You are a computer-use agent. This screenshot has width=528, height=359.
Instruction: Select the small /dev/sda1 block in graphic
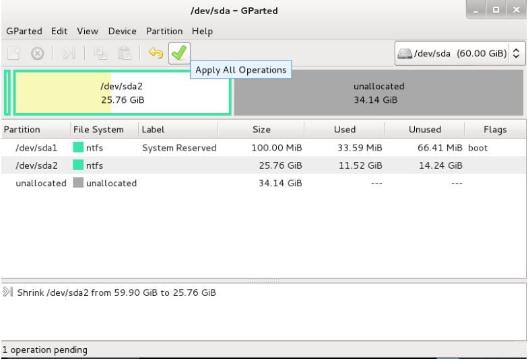coord(7,93)
